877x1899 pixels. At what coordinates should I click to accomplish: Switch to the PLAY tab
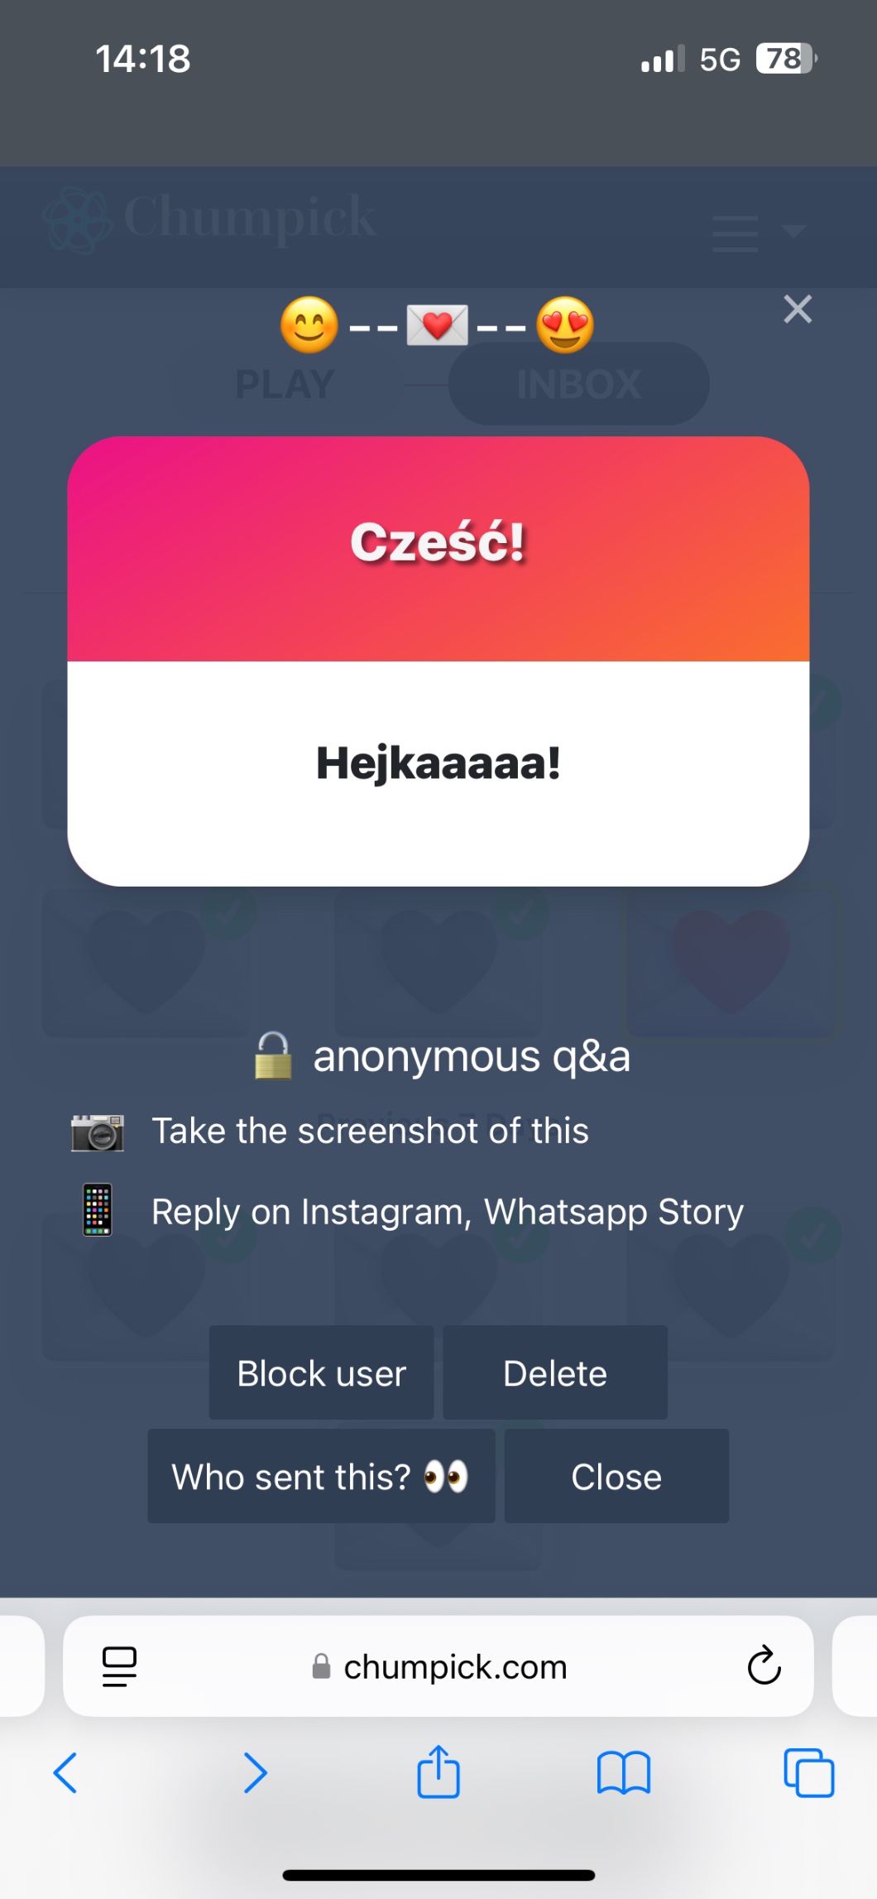pos(285,384)
